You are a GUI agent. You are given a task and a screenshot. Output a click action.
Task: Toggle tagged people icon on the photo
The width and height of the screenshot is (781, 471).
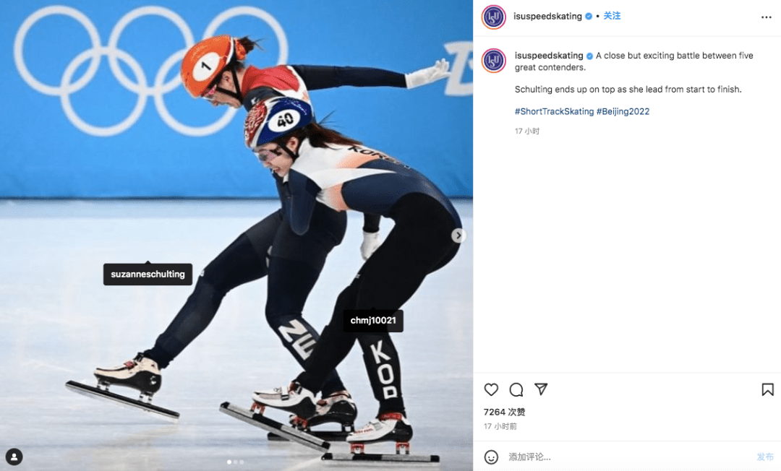point(14,457)
